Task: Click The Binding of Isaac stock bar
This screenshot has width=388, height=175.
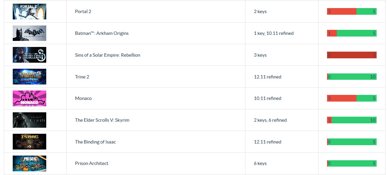Action: (351, 142)
